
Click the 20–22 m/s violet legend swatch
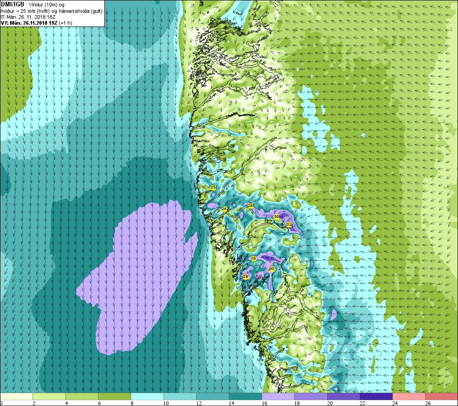[343, 396]
